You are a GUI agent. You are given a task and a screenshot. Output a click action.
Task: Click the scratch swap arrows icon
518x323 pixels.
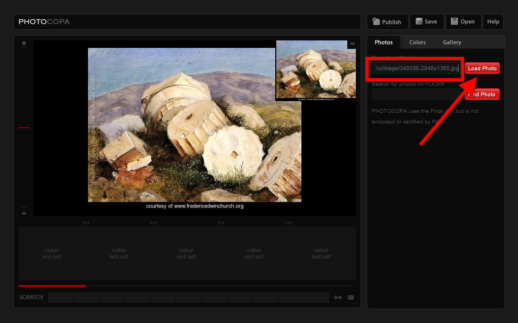[338, 297]
